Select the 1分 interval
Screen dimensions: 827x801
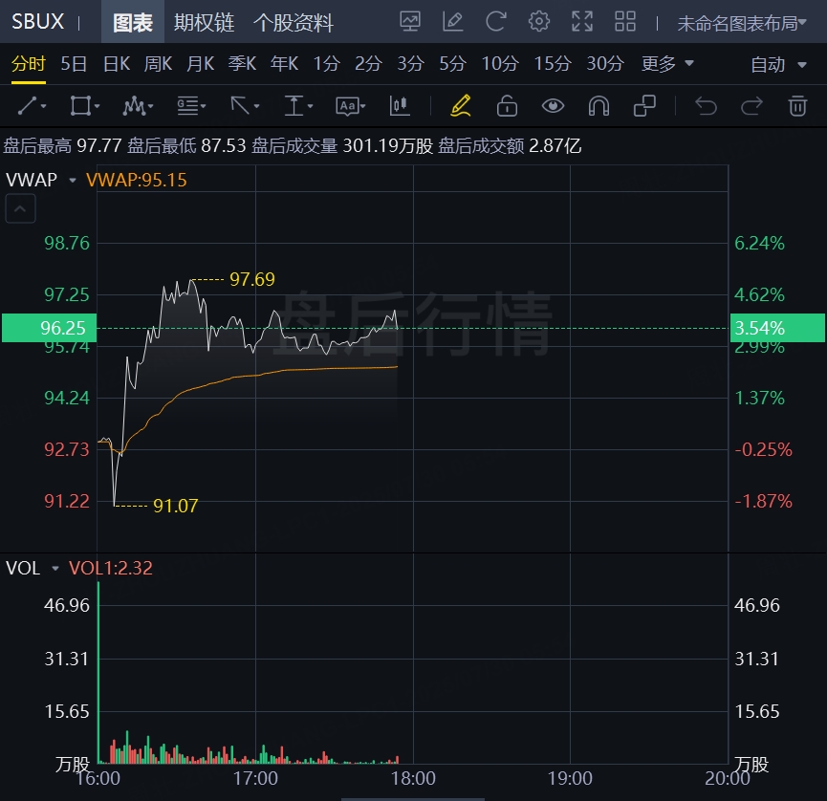326,64
